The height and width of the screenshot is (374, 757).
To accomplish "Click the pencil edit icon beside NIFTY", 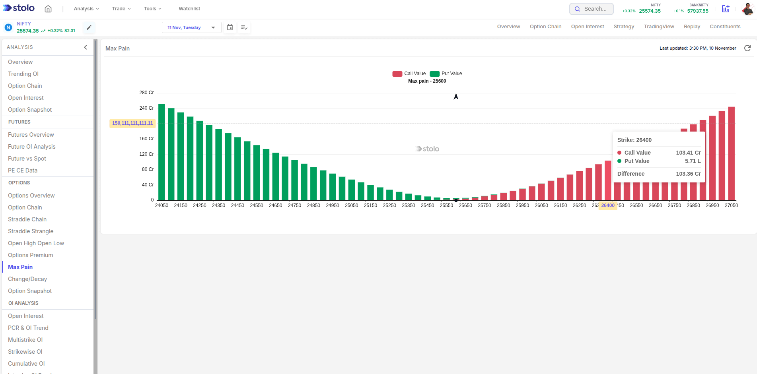I will (89, 27).
